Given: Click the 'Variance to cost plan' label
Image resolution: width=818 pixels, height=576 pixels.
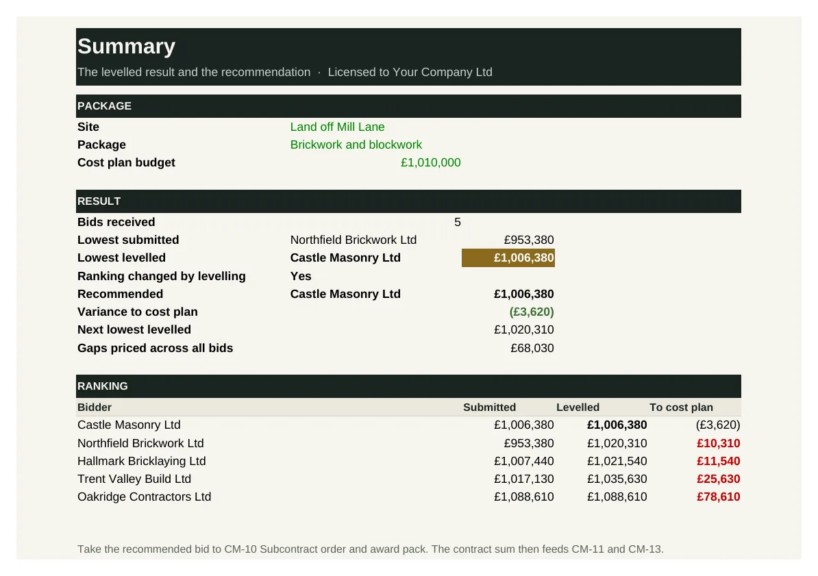Looking at the screenshot, I should pyautogui.click(x=137, y=312).
